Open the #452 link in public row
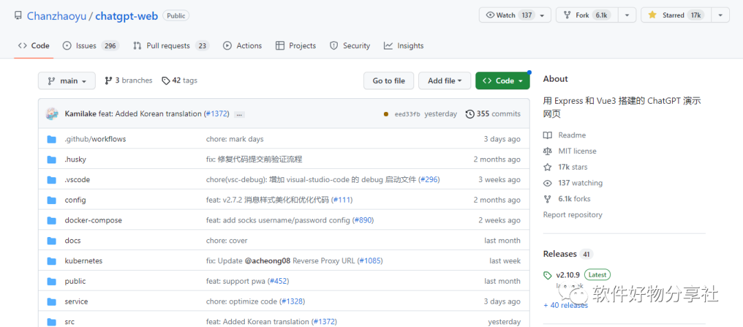 pyautogui.click(x=278, y=282)
